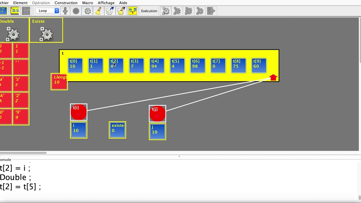
Task: Open the Construction menu
Action: tap(66, 3)
